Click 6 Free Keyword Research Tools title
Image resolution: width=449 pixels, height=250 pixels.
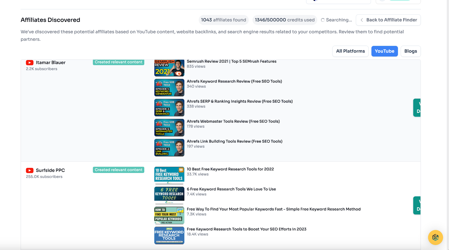point(231,189)
